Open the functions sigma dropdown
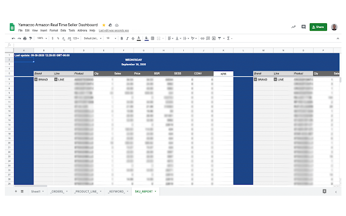 click(x=229, y=38)
